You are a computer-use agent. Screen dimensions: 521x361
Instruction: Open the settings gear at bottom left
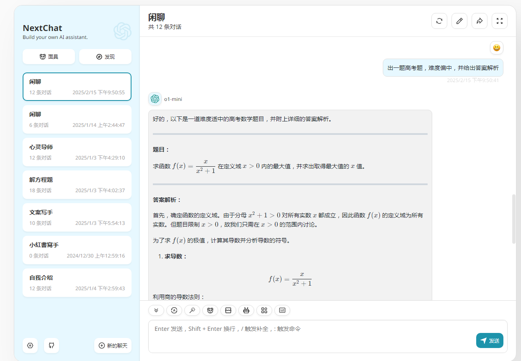pos(30,346)
